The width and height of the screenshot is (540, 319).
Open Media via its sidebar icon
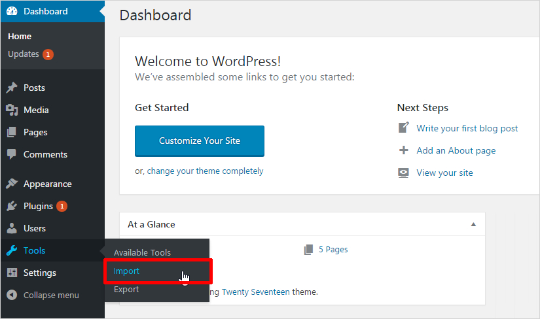coord(12,110)
